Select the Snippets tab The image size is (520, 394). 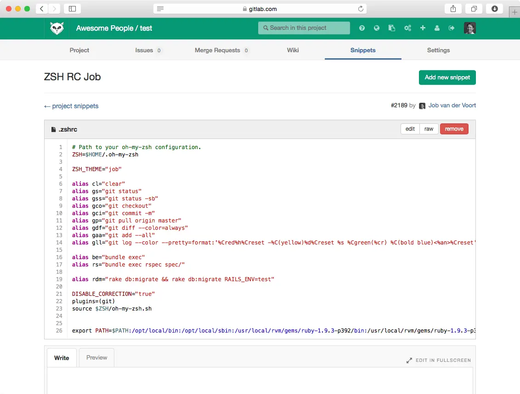(363, 50)
